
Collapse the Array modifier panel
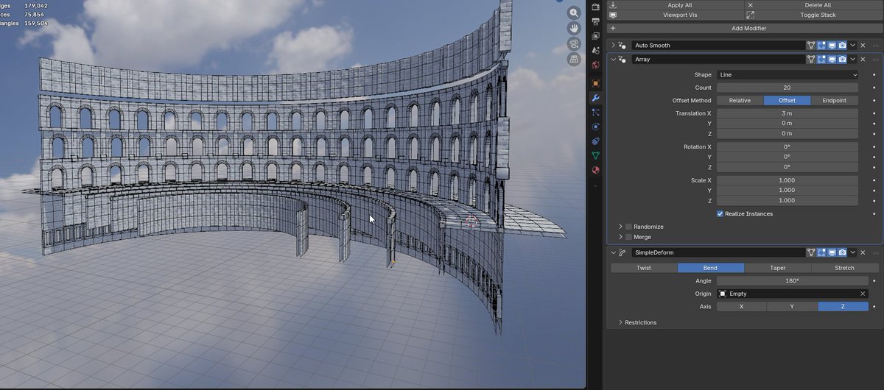[613, 60]
